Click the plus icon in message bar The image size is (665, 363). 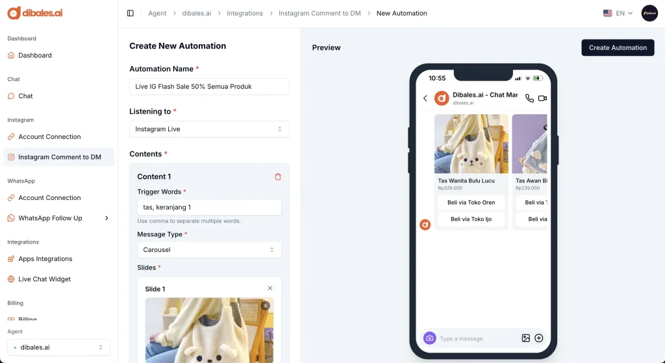(x=538, y=338)
